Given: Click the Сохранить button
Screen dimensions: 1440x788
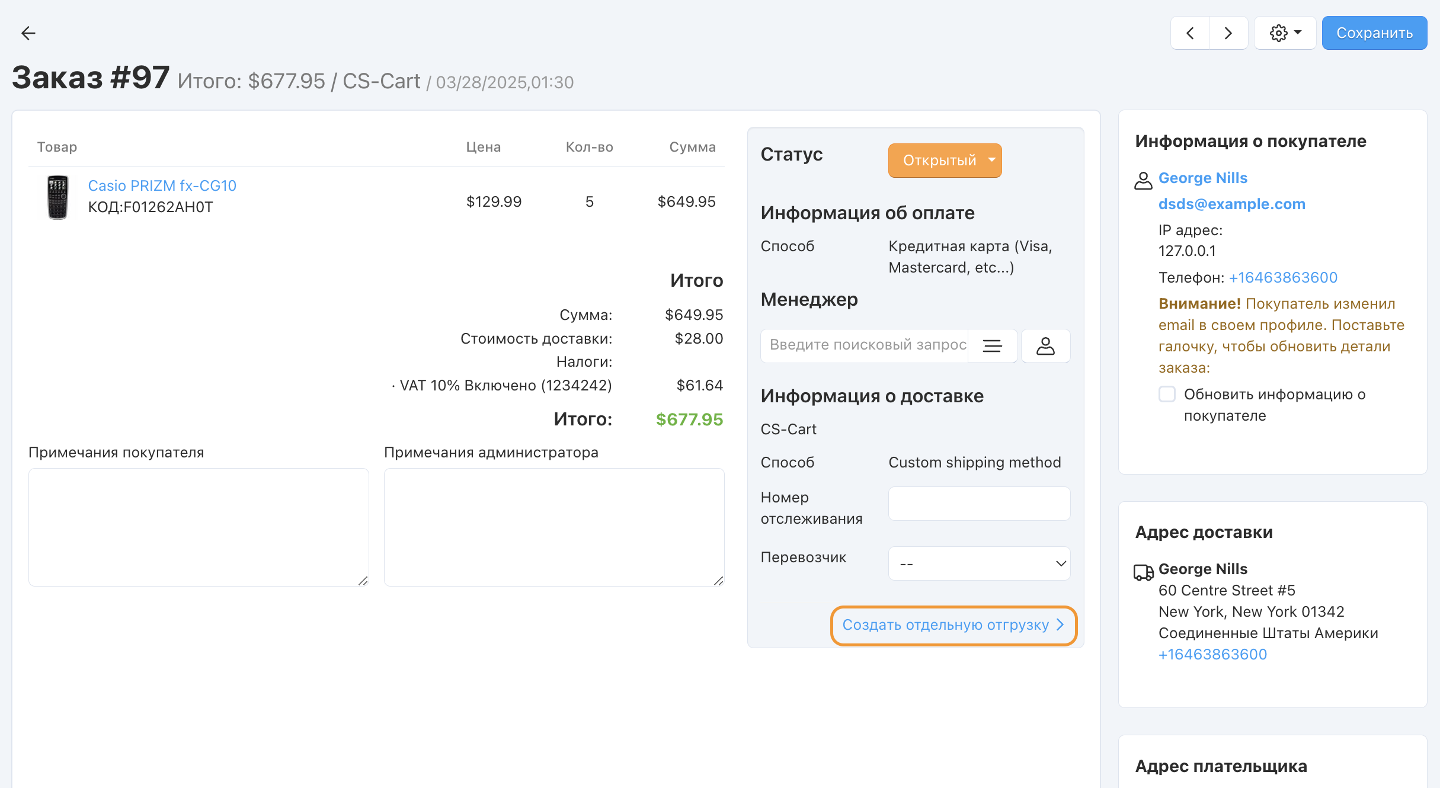Looking at the screenshot, I should (1374, 33).
